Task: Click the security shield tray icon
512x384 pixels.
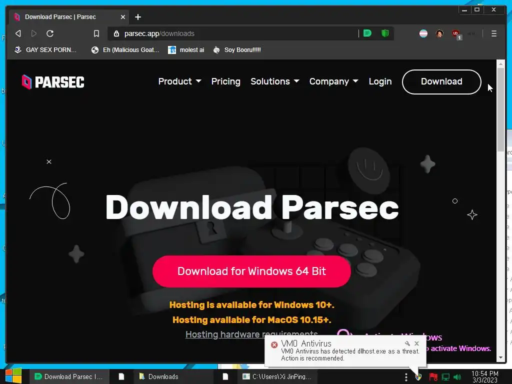Action: tap(418, 377)
